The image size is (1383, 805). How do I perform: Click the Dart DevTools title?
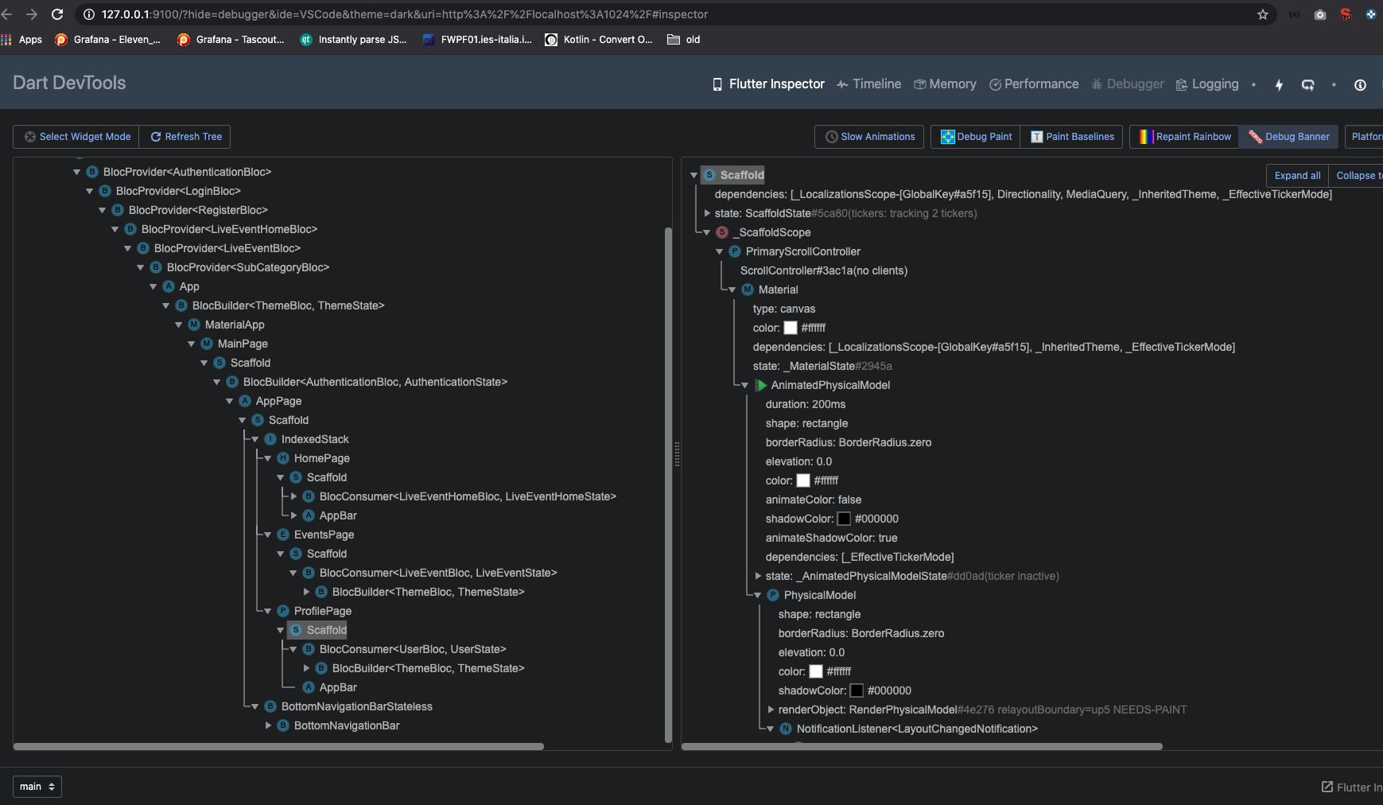pos(69,83)
